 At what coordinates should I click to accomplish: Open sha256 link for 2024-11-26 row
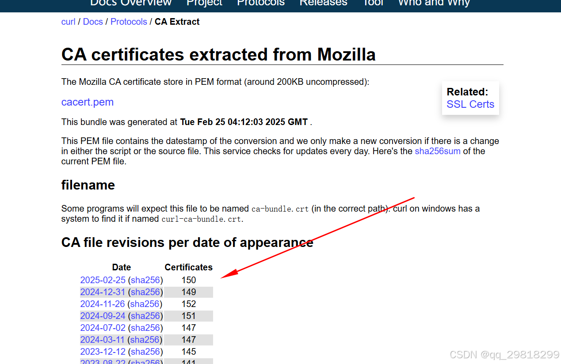click(x=145, y=304)
